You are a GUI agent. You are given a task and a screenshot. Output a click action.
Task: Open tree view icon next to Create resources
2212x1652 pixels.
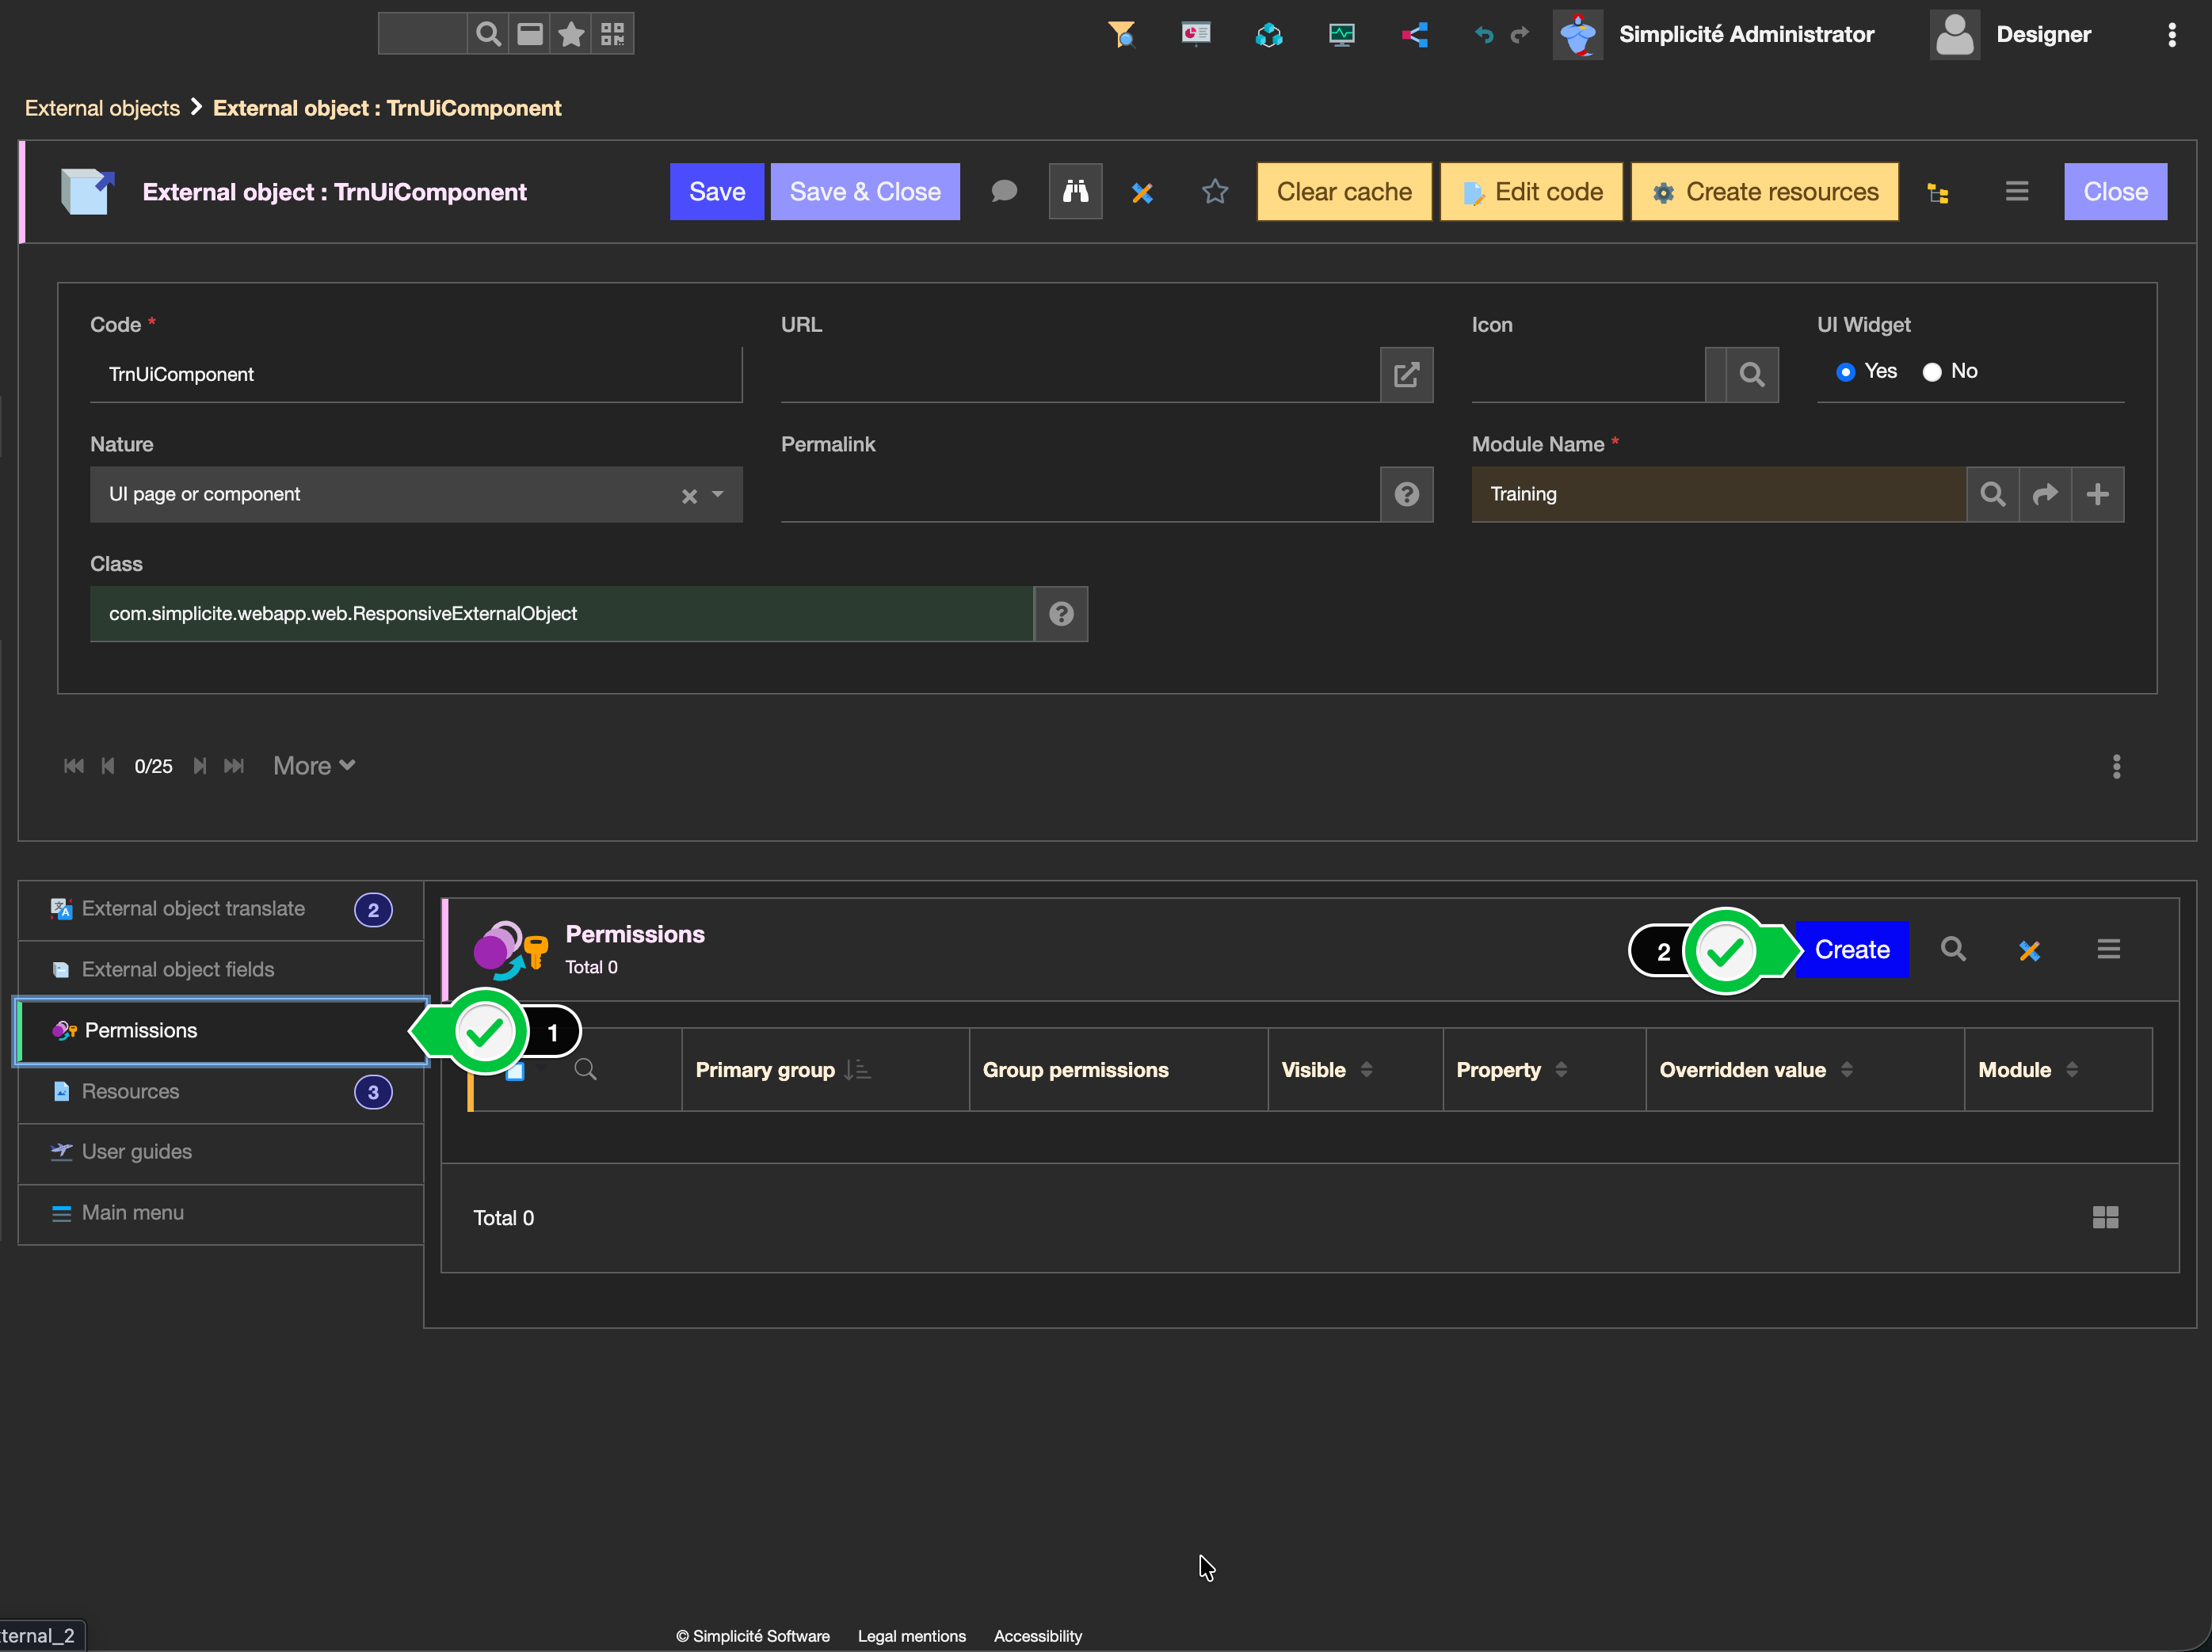click(1938, 193)
